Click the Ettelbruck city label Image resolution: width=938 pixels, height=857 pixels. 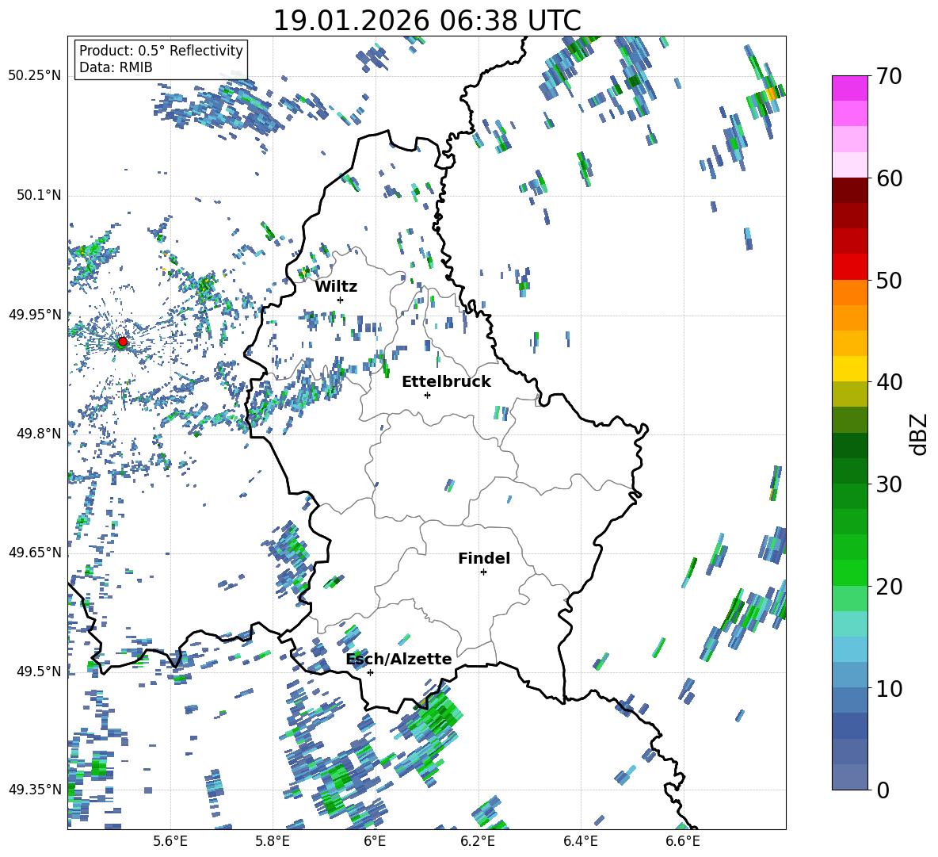[x=446, y=381]
